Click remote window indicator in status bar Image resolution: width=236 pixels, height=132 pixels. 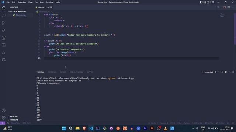[x=3, y=123]
